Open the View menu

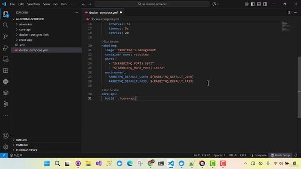[x=47, y=4]
